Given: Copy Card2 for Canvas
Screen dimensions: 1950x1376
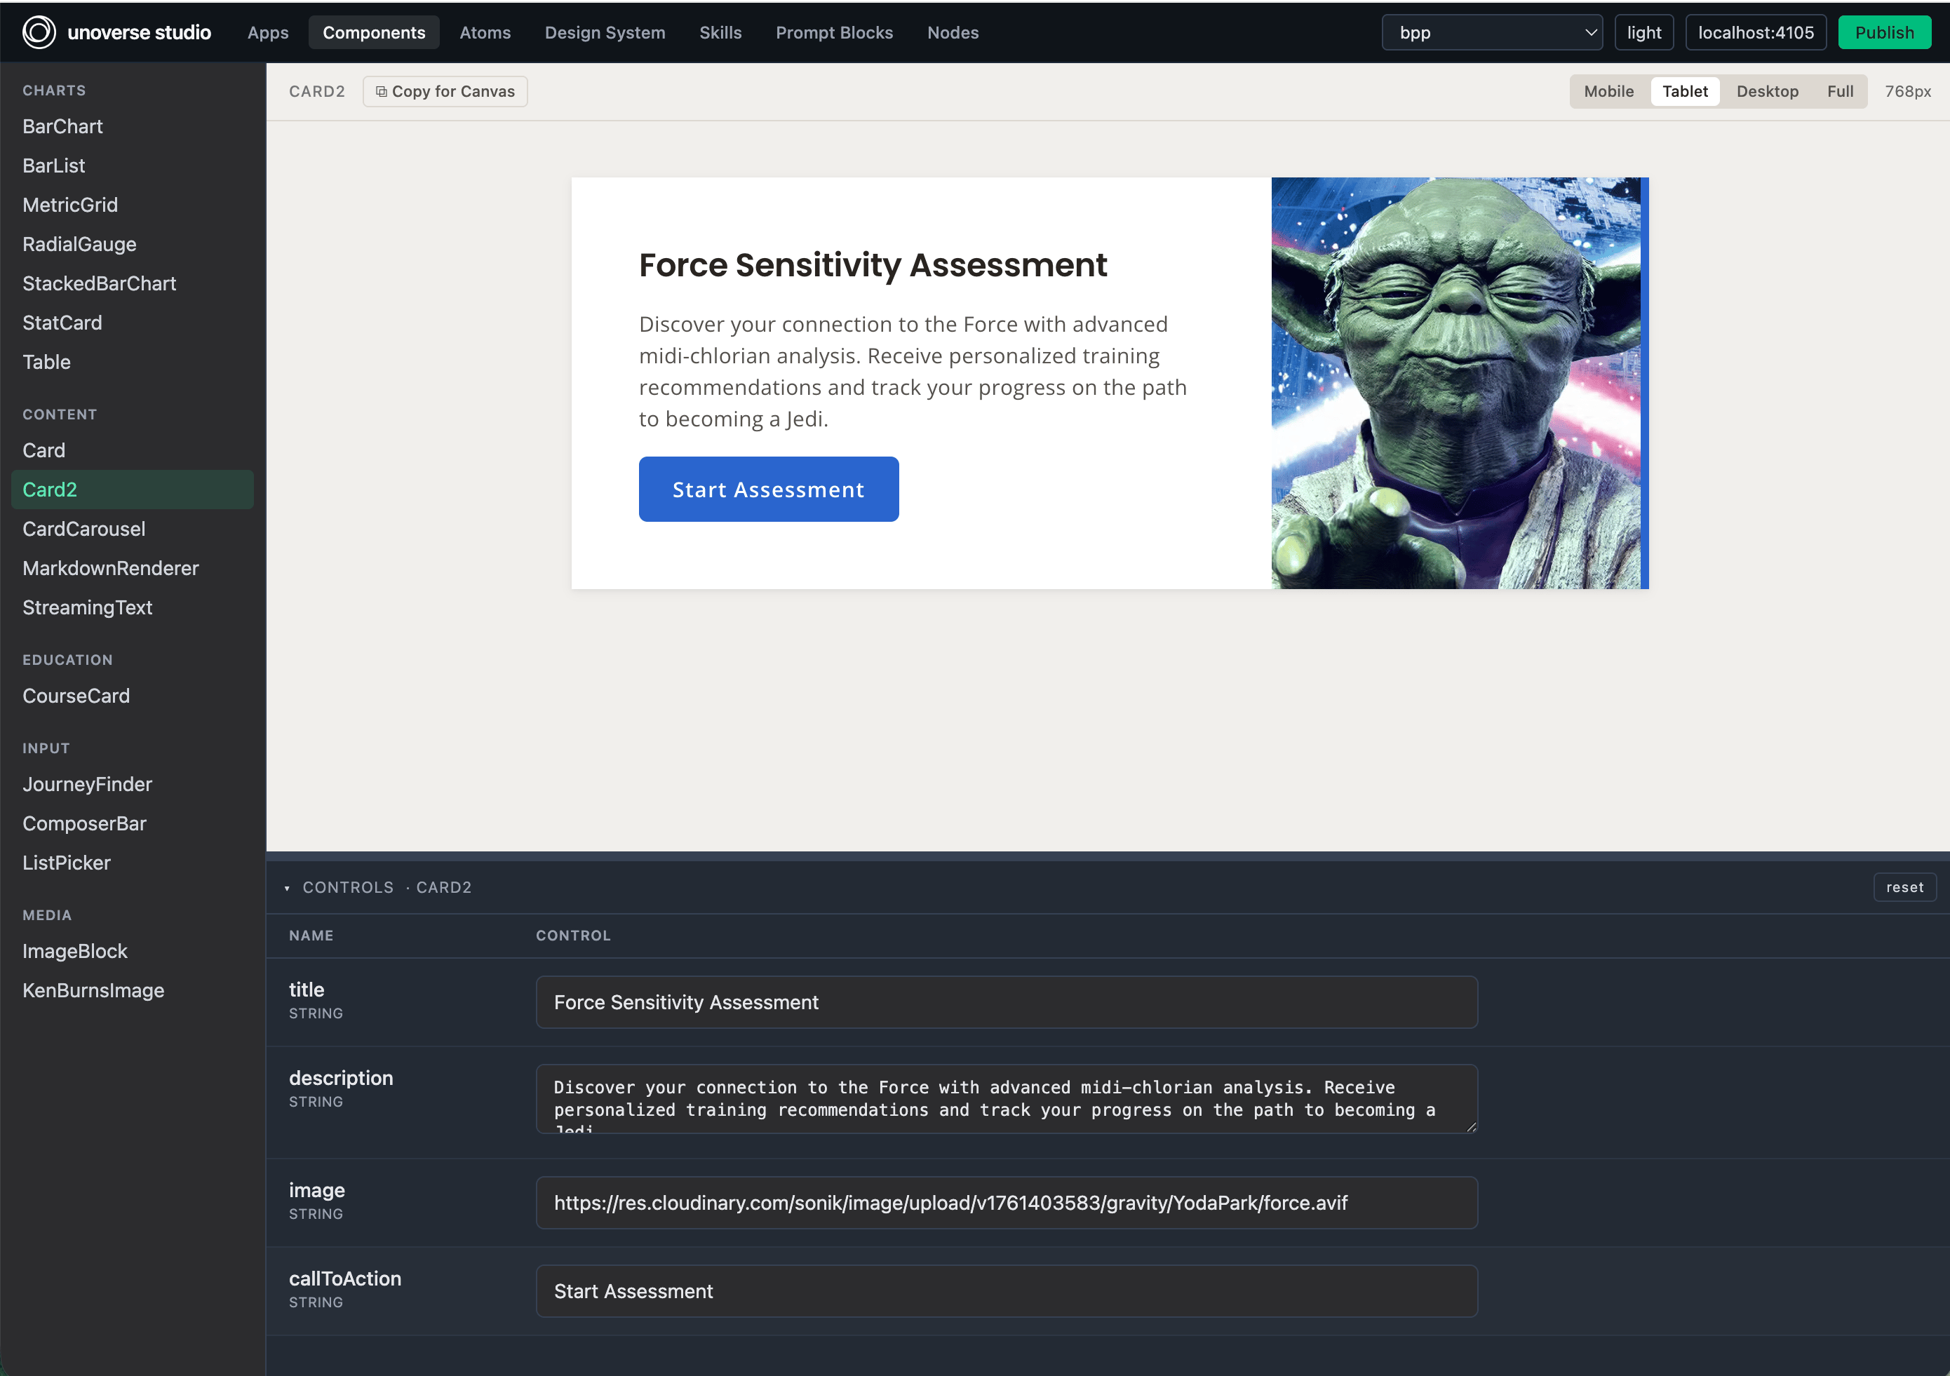Looking at the screenshot, I should pos(445,92).
